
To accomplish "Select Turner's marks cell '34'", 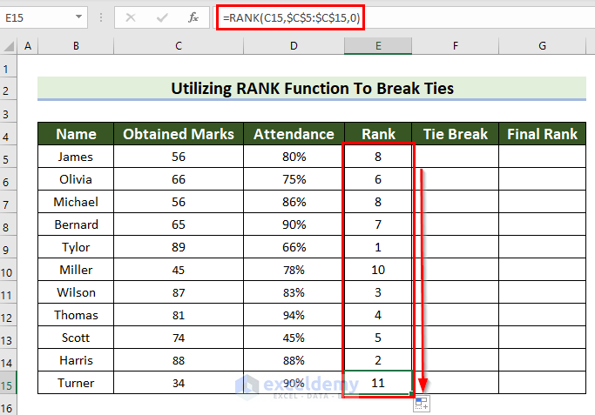I will [179, 383].
